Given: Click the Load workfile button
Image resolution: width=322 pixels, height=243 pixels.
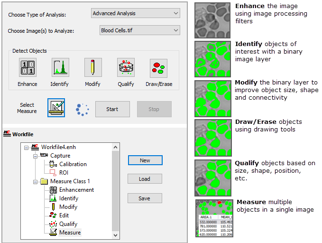Looking at the screenshot, I should tap(145, 179).
